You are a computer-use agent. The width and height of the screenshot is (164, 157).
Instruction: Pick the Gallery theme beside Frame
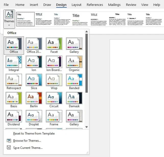tap(74, 118)
